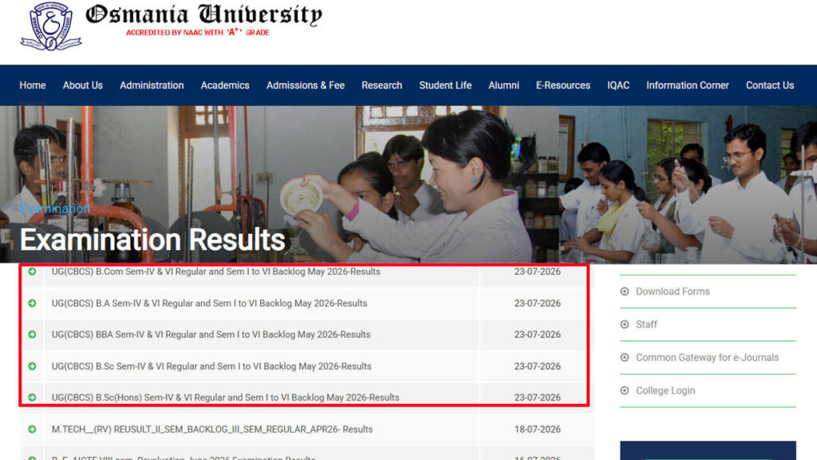Screen dimensions: 817x460
Task: Click the 18-07-2026 date in M.TECH row
Action: pos(537,429)
